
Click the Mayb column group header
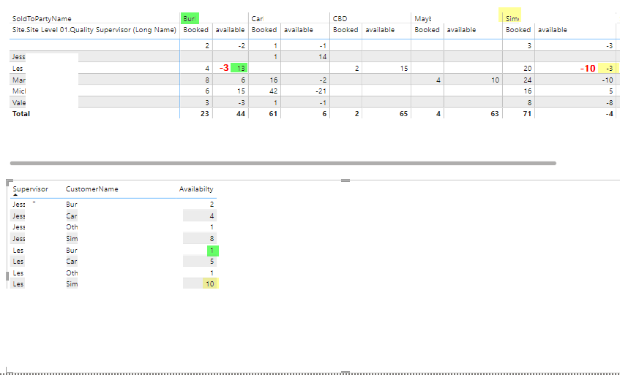[x=422, y=18]
